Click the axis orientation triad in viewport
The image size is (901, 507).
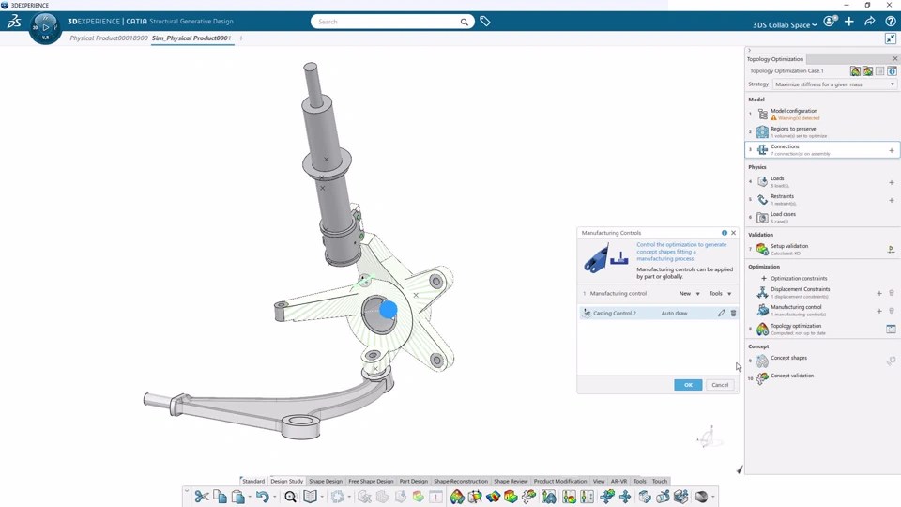708,438
